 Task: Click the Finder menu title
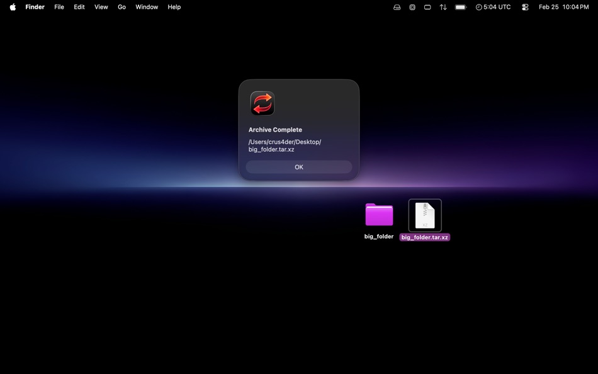click(35, 7)
